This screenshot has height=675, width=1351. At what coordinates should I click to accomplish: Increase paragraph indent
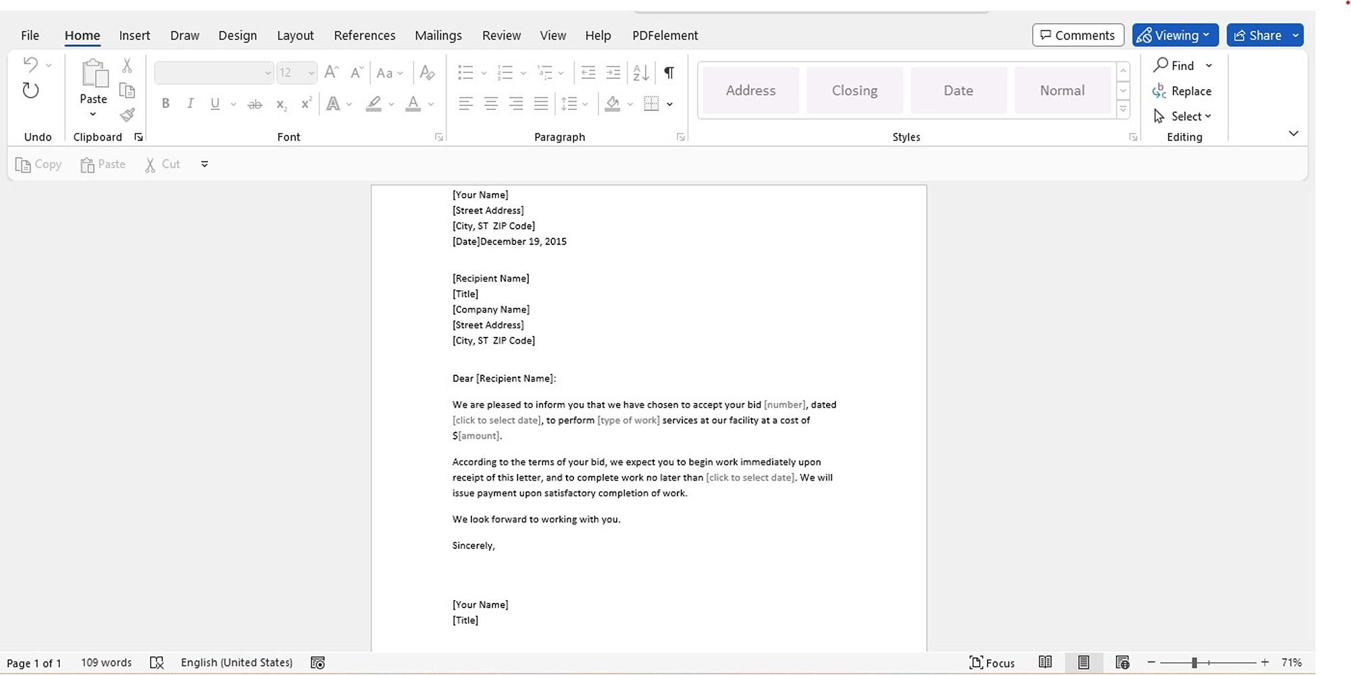point(613,72)
